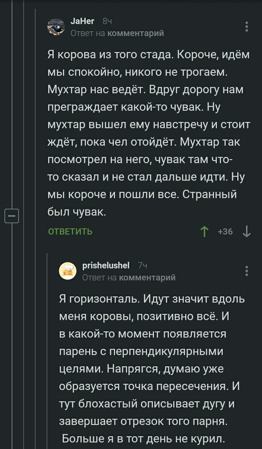262x449 pixels.
Task: Open the three-dot menu on JaHer's comment
Action: pyautogui.click(x=246, y=27)
